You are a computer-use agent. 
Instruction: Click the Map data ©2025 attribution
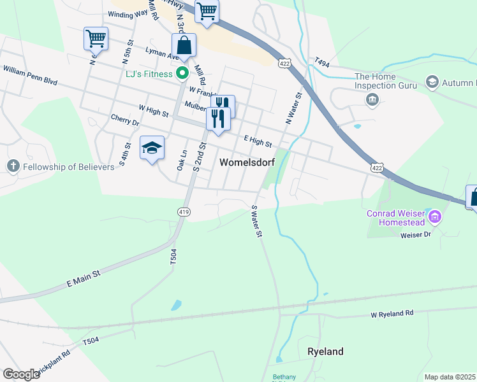[x=450, y=377]
